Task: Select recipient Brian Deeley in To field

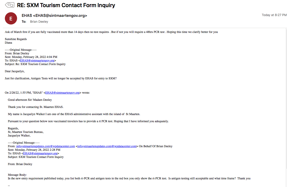Action: (39, 22)
